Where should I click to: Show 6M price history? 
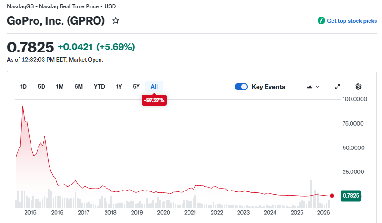point(79,87)
